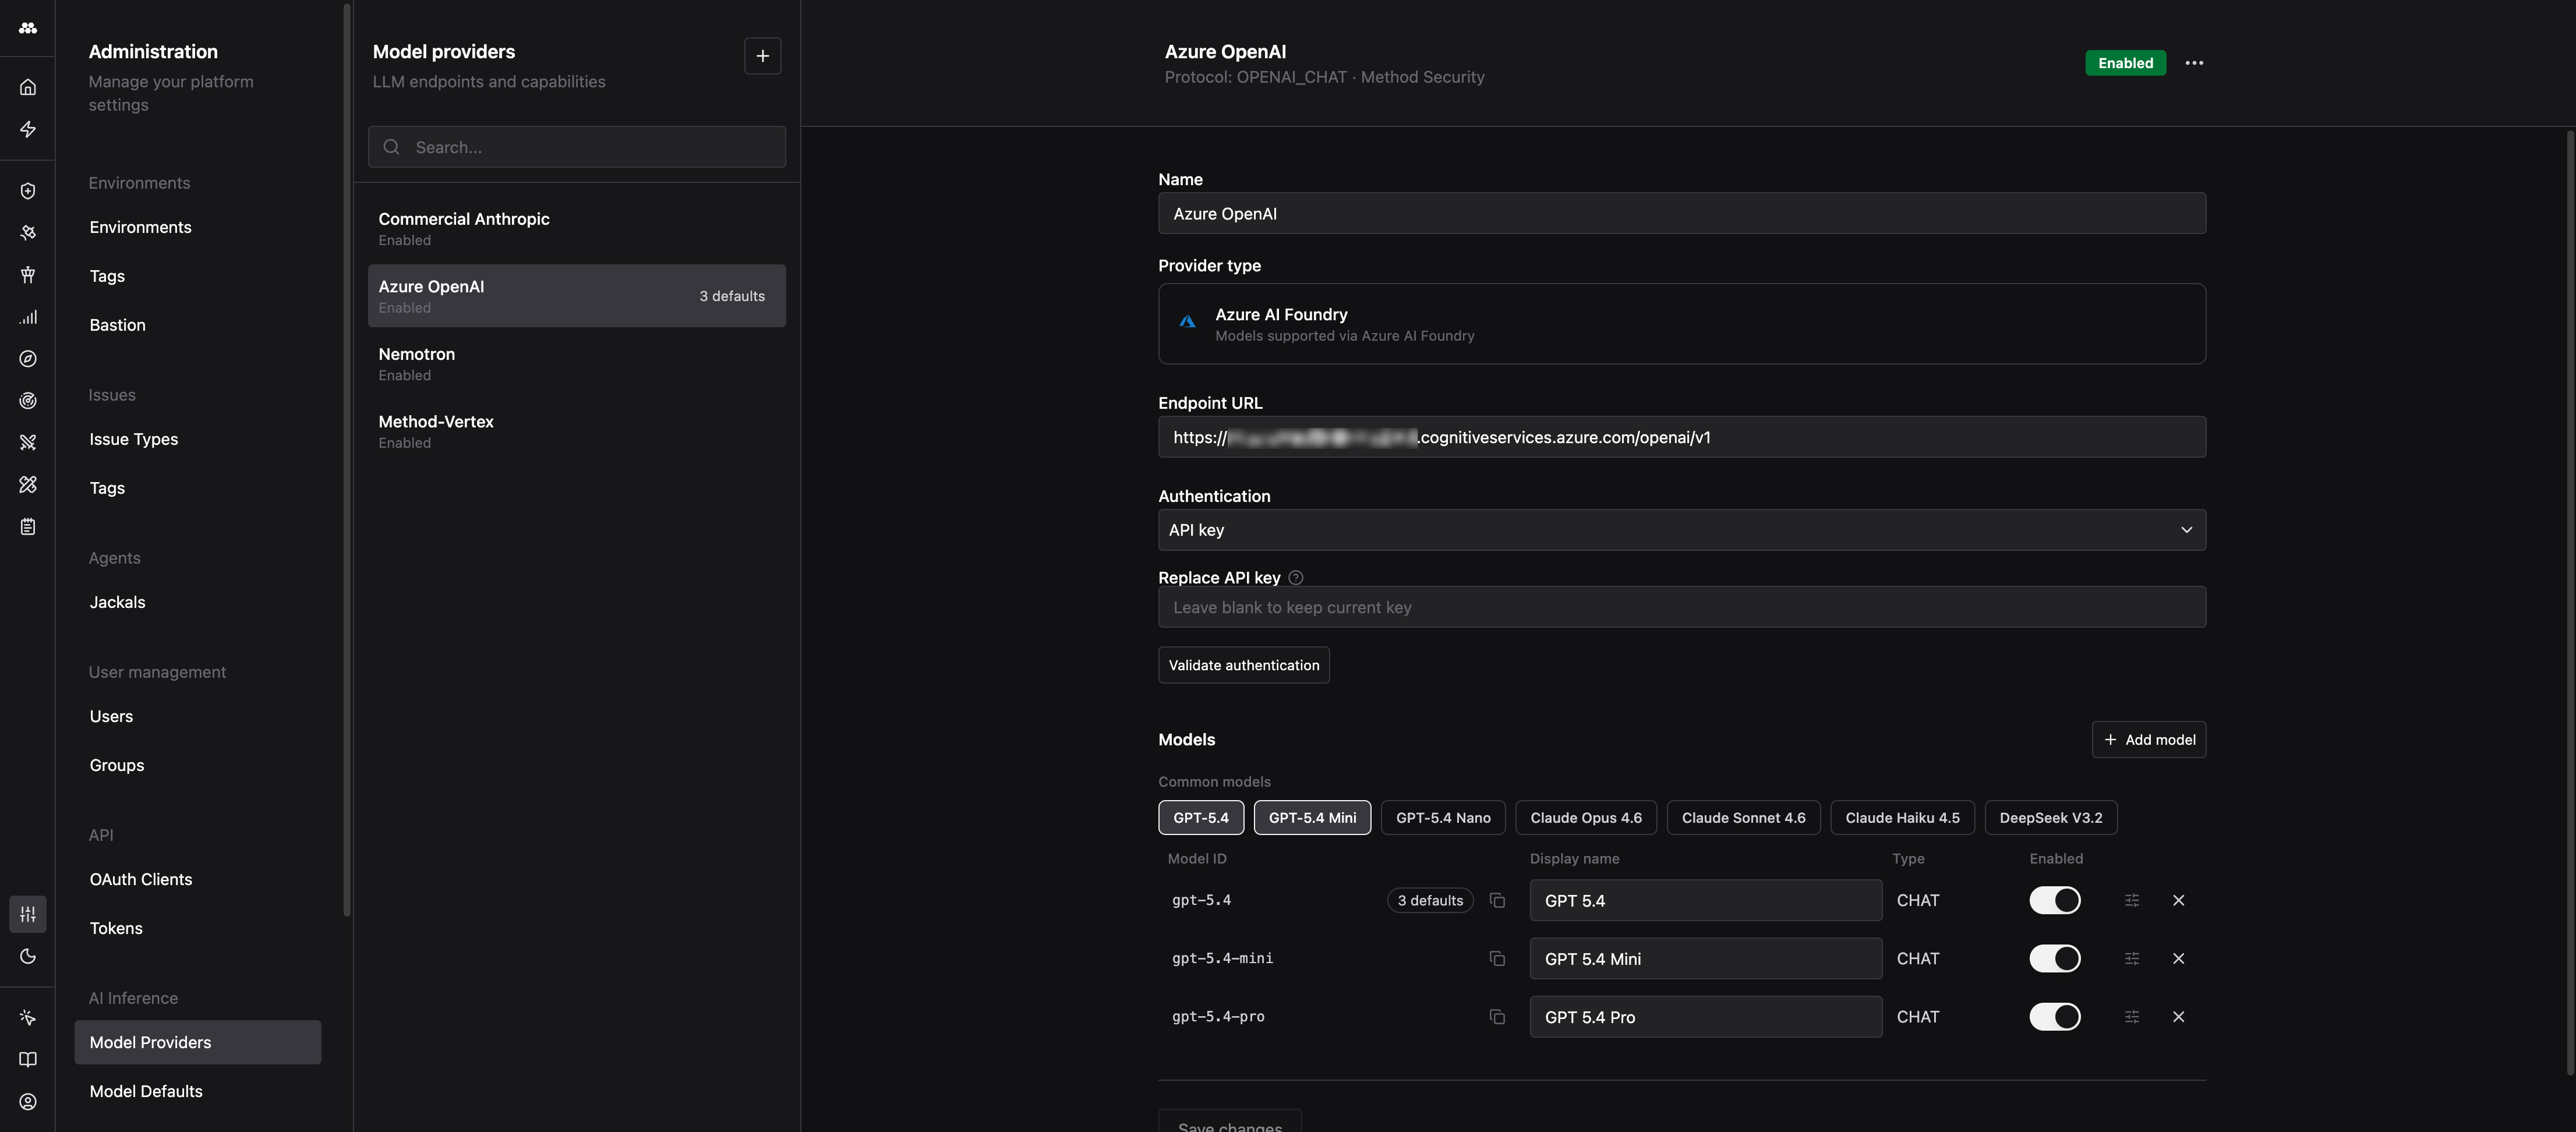Open the user profile icon at bottom
The image size is (2576, 1132).
click(27, 1101)
